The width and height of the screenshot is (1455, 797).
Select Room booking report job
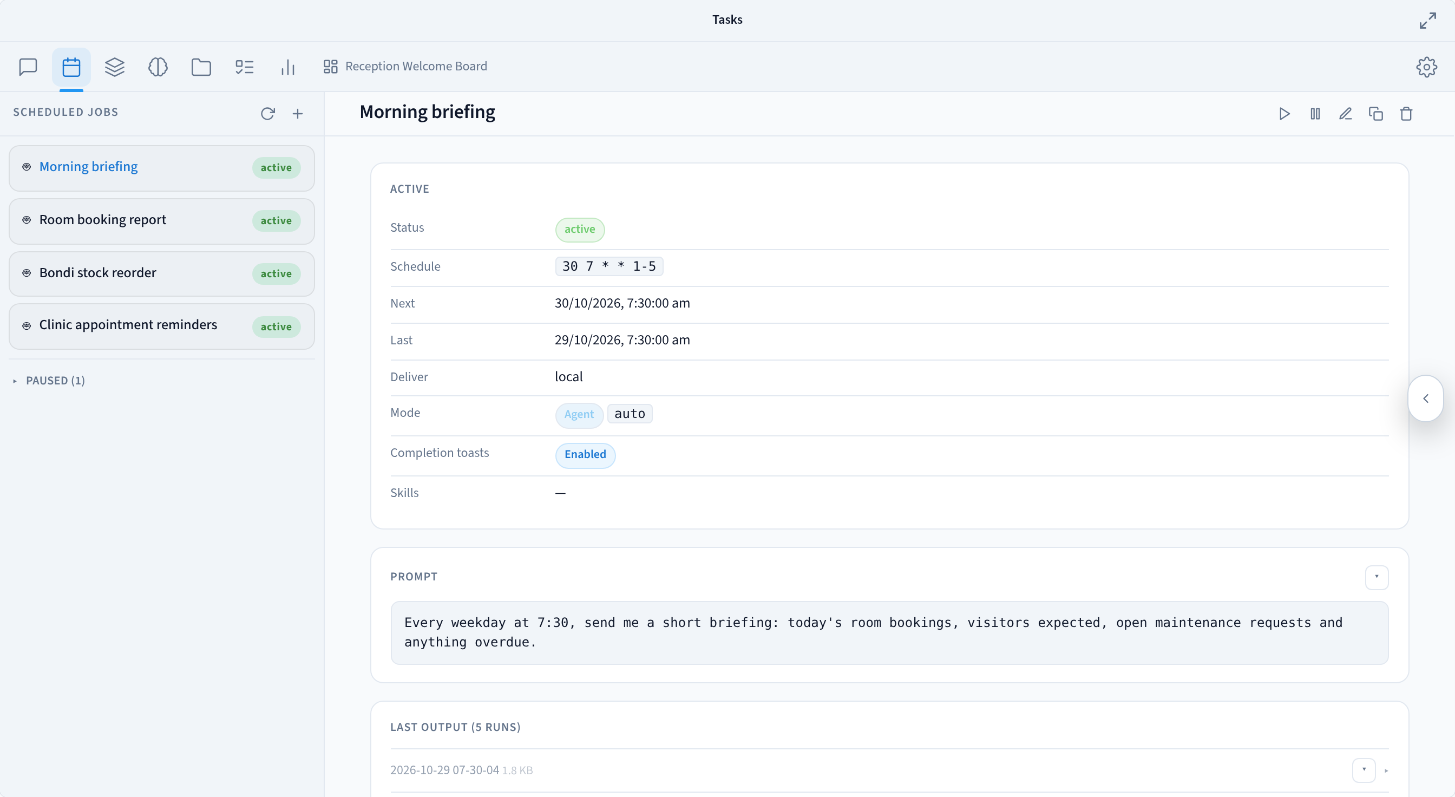(x=161, y=221)
